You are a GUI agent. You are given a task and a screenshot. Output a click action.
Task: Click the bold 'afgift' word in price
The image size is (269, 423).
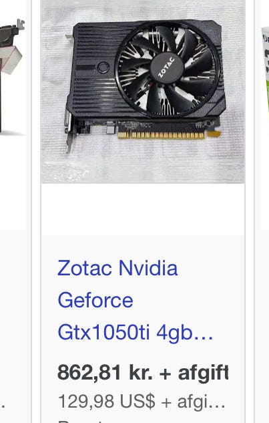203,374
